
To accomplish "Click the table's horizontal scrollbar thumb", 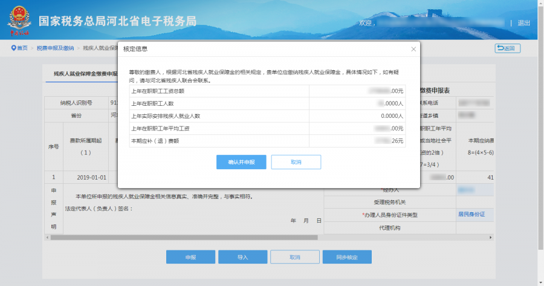I will pyautogui.click(x=181, y=238).
